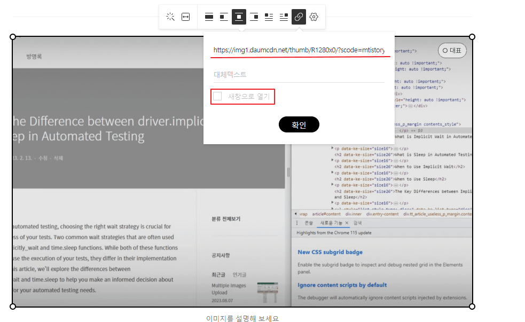Screen dimensions: 525x322
Task: Click the 검색 tab in devtools image
Action: tap(358, 223)
